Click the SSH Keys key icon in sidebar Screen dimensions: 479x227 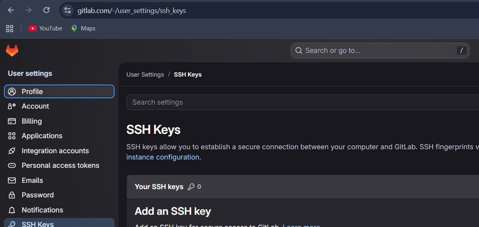[x=12, y=224]
